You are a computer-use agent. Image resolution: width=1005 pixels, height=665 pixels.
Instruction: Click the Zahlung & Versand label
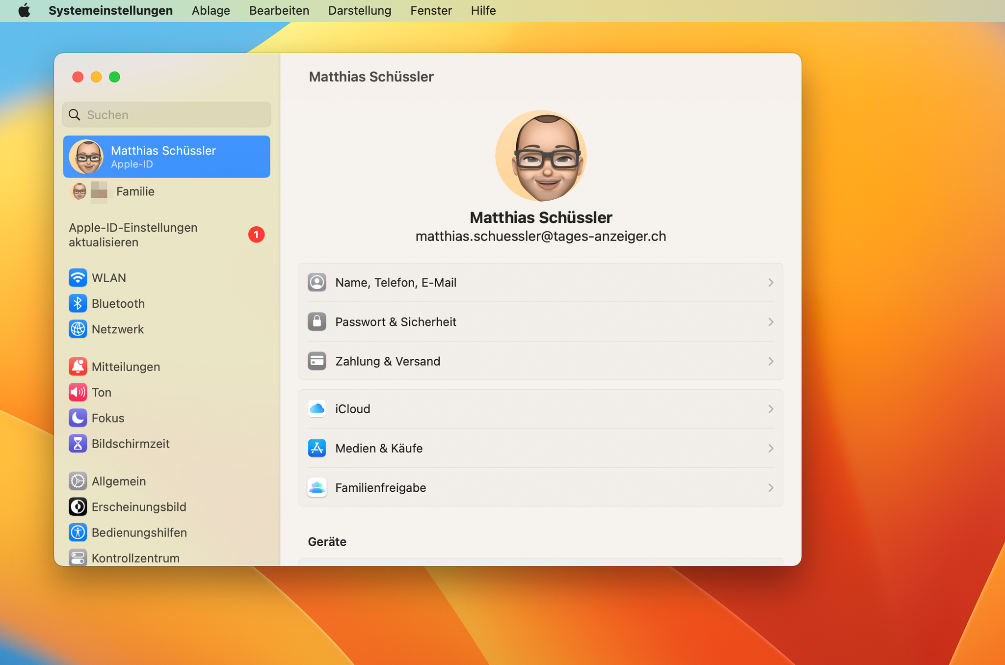(x=388, y=361)
